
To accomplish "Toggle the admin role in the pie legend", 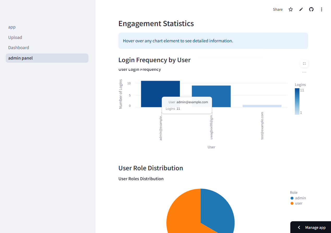I will (298, 198).
